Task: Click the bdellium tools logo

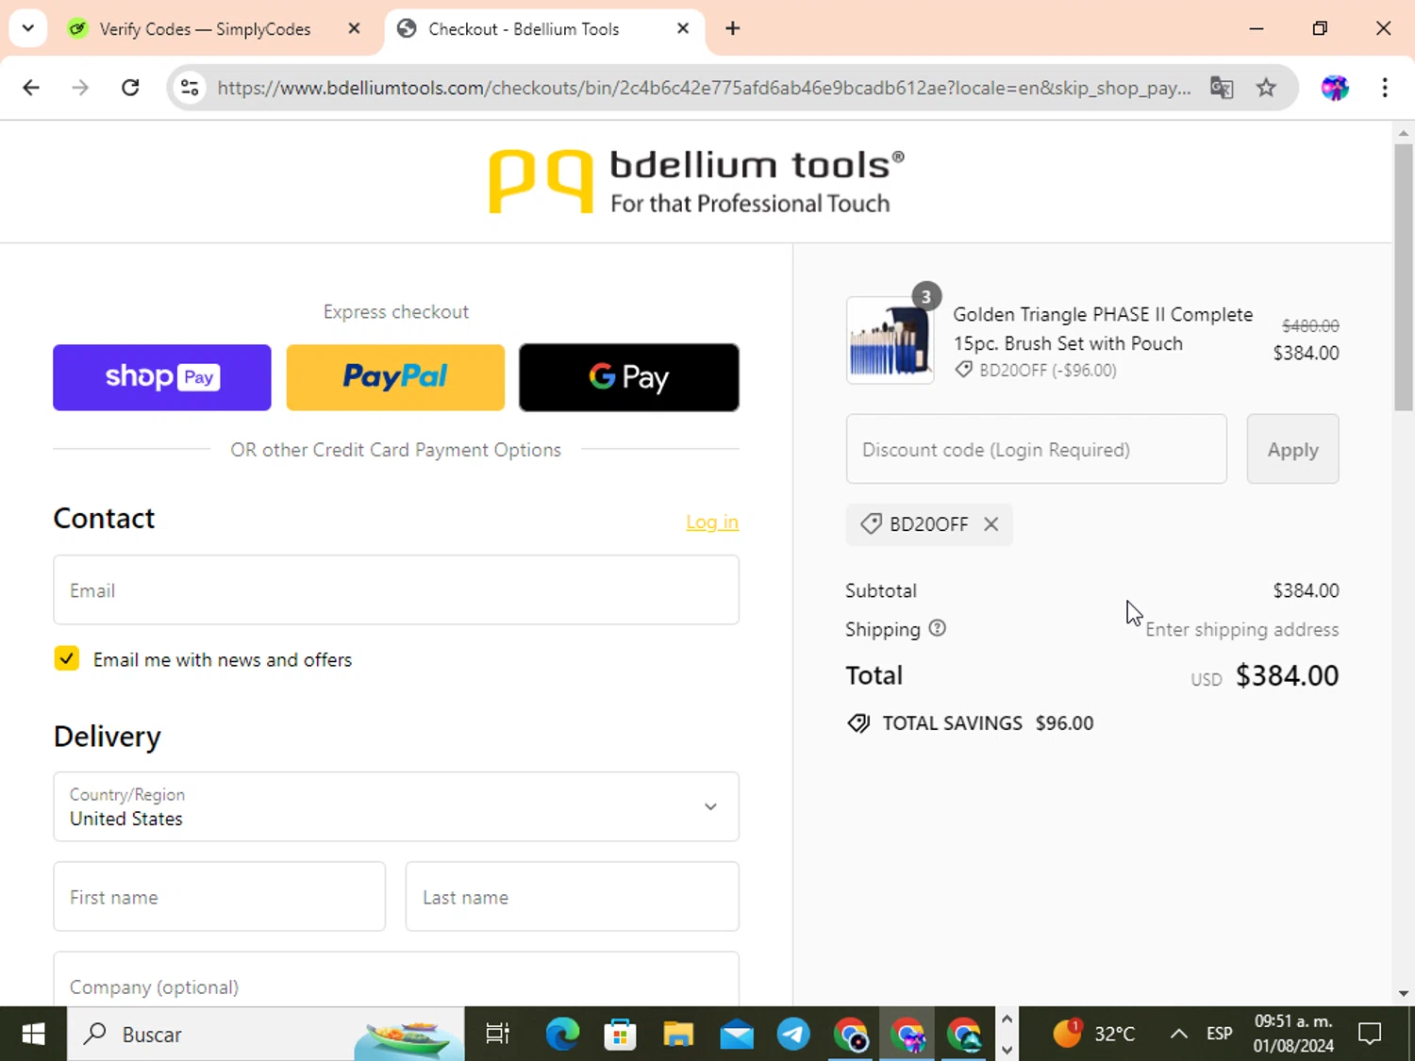Action: 696,181
